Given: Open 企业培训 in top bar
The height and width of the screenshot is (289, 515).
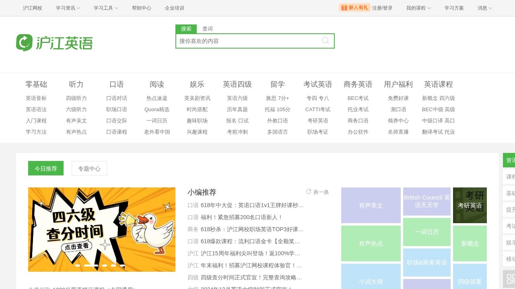Looking at the screenshot, I should coord(175,8).
